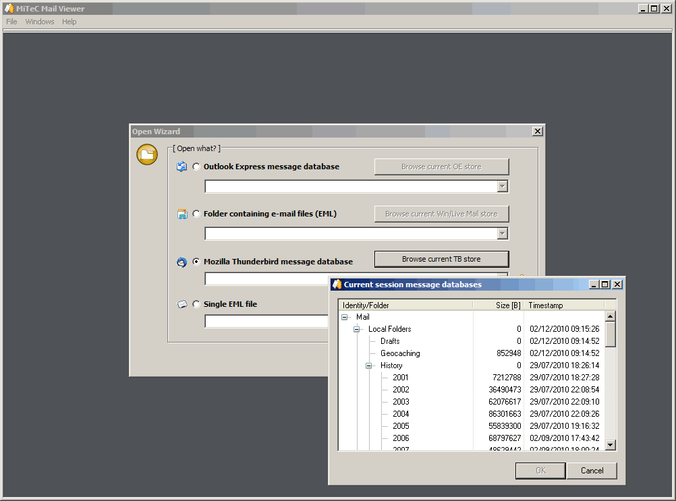Click the Single EML file envelope icon
This screenshot has width=676, height=501.
pos(181,304)
